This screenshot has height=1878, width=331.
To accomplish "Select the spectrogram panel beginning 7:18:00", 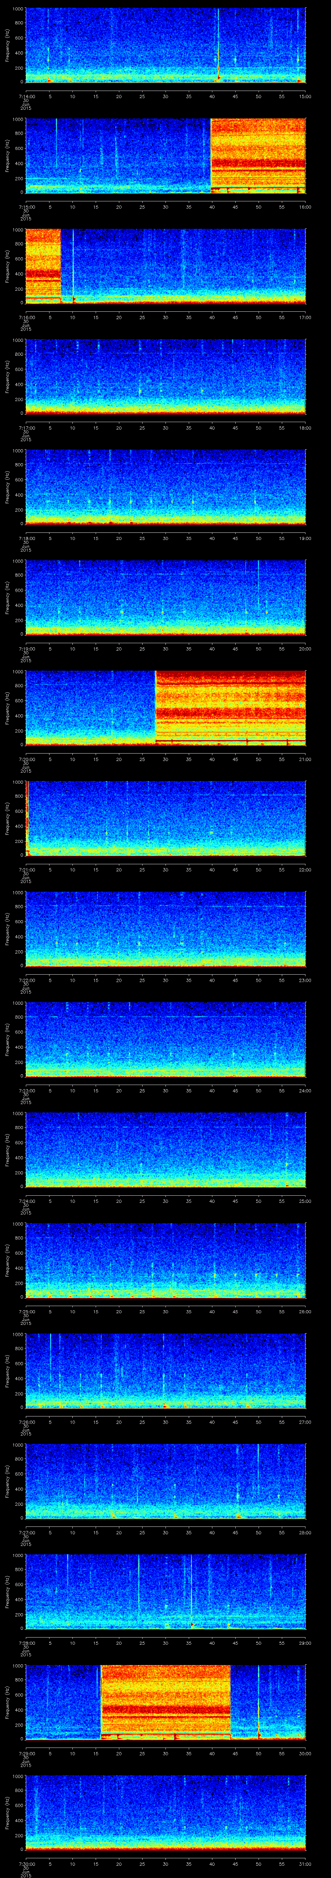I will click(165, 487).
